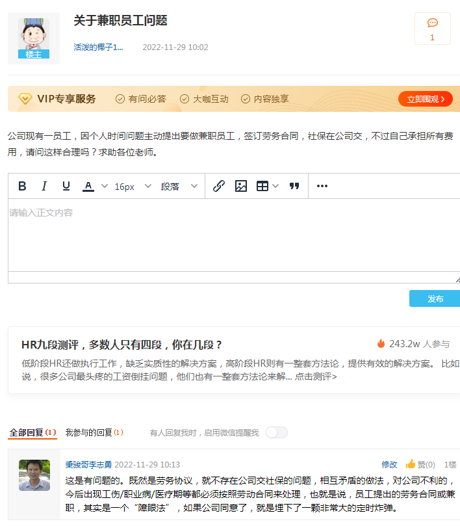The width and height of the screenshot is (460, 526).
Task: Open the 段落 paragraph style dropdown
Action: [179, 187]
